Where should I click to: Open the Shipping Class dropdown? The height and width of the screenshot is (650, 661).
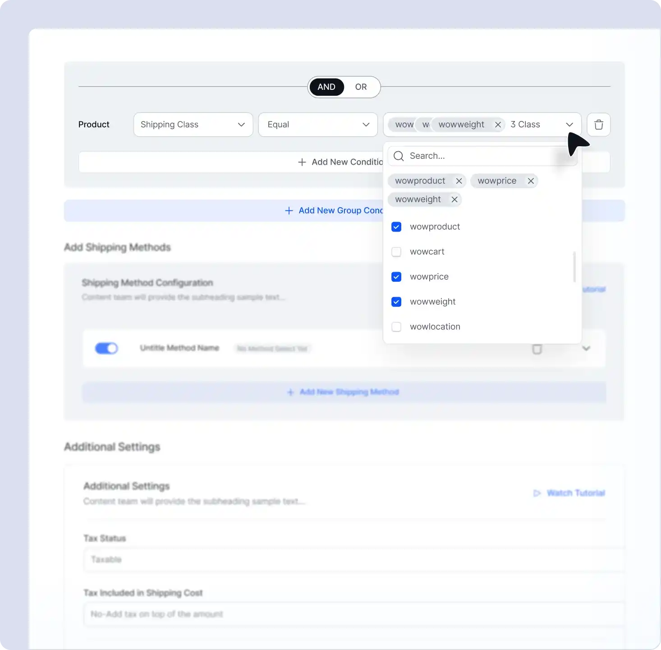[193, 125]
